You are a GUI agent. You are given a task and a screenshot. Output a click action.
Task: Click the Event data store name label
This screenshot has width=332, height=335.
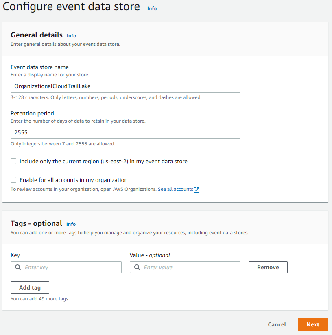(x=39, y=67)
